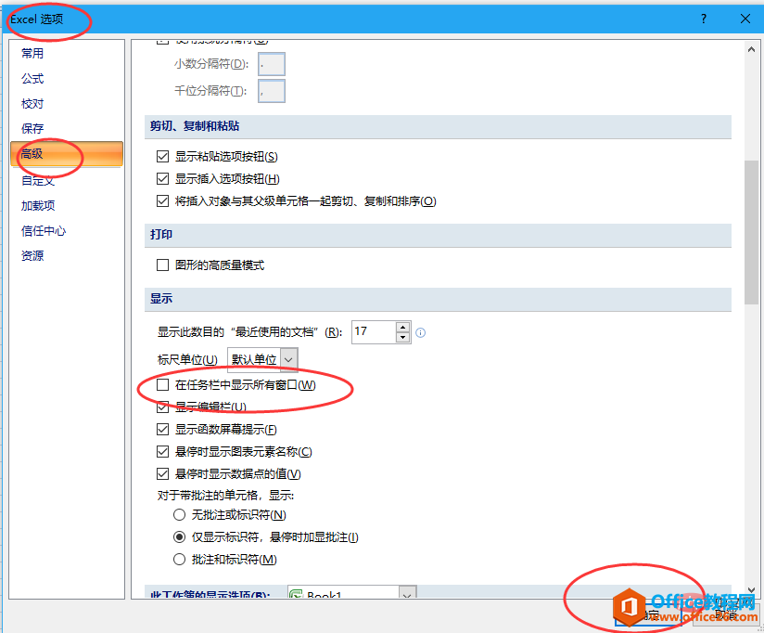Click the vertical scrollbar thumb
This screenshot has width=764, height=633.
pyautogui.click(x=751, y=233)
